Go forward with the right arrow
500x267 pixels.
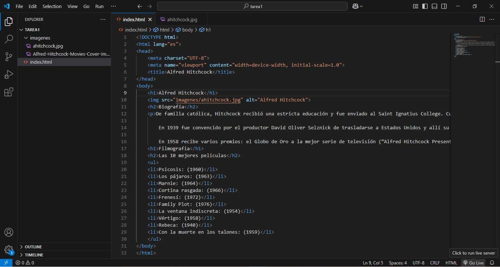149,6
